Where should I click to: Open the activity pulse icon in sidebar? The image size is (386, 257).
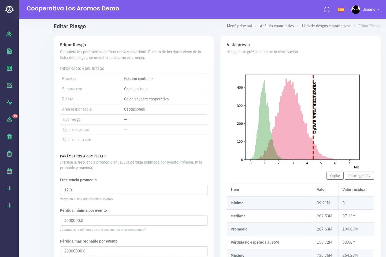pyautogui.click(x=9, y=103)
